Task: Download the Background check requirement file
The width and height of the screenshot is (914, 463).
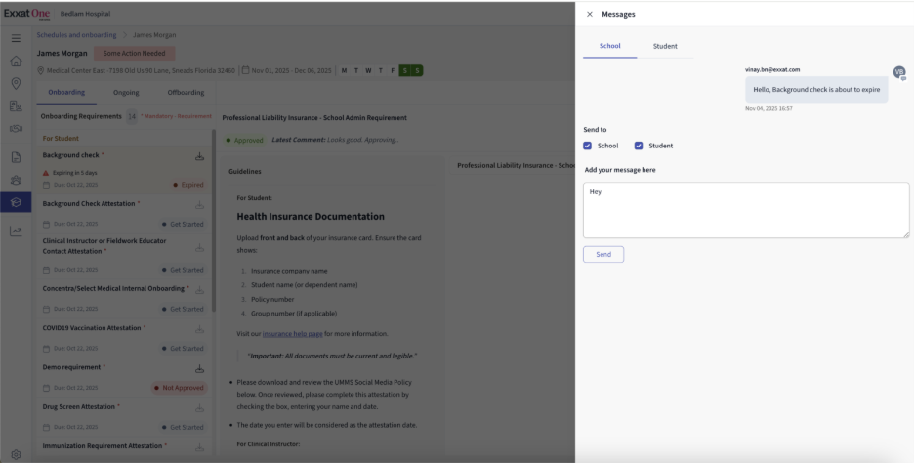Action: coord(200,156)
